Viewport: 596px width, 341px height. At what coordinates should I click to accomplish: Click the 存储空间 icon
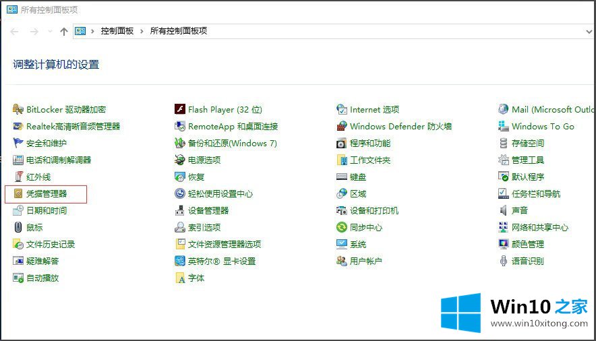pos(503,143)
